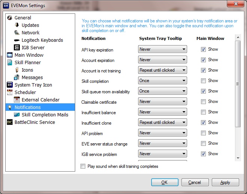The image size is (247, 194).
Task: Open Claimable certificate tooltip dropdown
Action: [x=162, y=101]
